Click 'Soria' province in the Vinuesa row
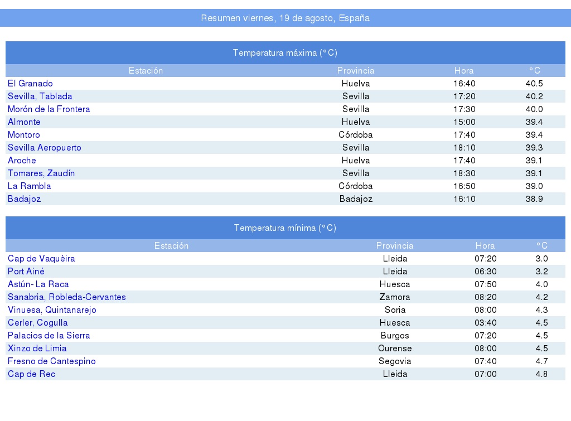The image size is (571, 421). 395,310
